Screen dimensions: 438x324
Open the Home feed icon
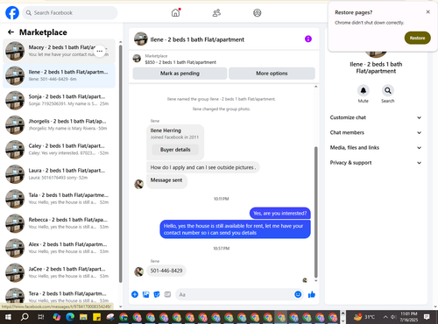(x=176, y=13)
